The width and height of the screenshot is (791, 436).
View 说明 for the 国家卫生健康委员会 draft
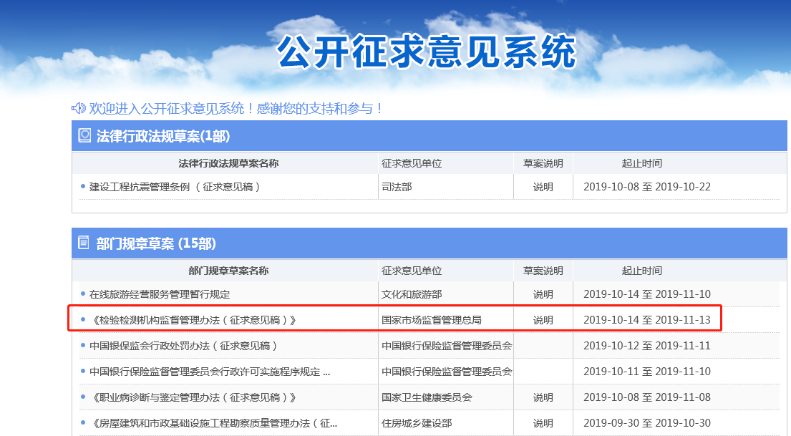[543, 397]
